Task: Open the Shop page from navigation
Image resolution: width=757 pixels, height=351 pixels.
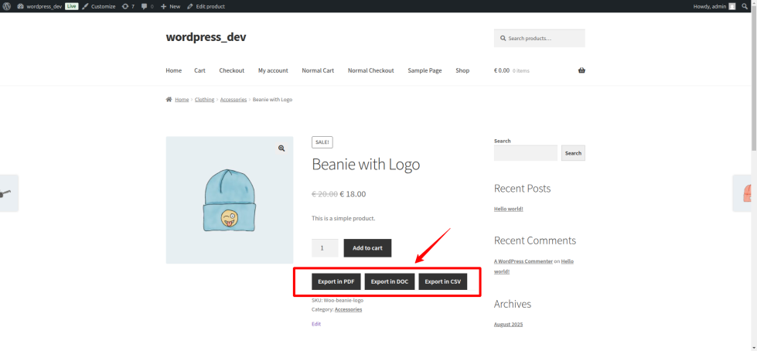Action: pos(462,70)
